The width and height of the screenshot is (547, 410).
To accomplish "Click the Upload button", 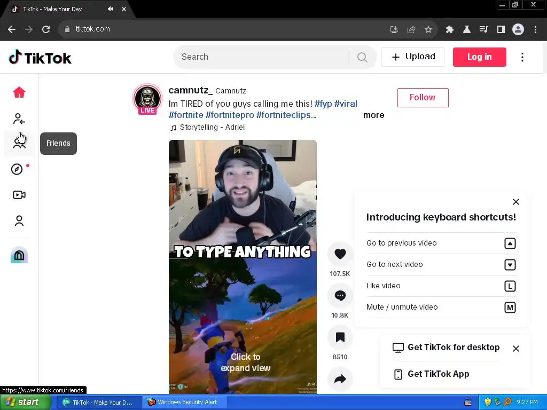I will 413,57.
